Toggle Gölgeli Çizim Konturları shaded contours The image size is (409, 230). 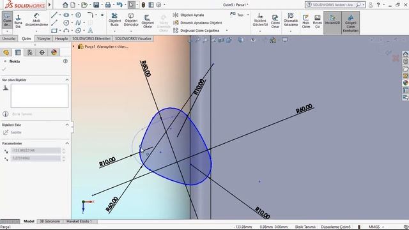[351, 23]
